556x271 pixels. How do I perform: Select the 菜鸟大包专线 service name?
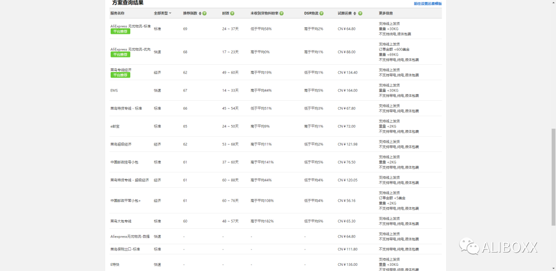point(121,221)
